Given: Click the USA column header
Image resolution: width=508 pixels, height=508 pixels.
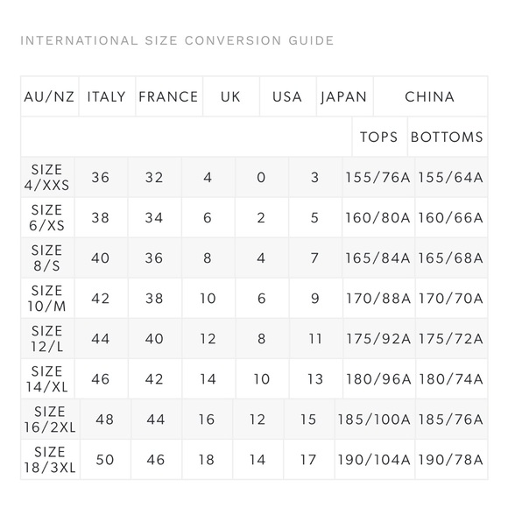Looking at the screenshot, I should pyautogui.click(x=287, y=96).
